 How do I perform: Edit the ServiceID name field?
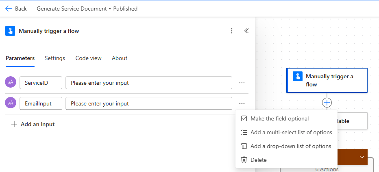click(41, 83)
